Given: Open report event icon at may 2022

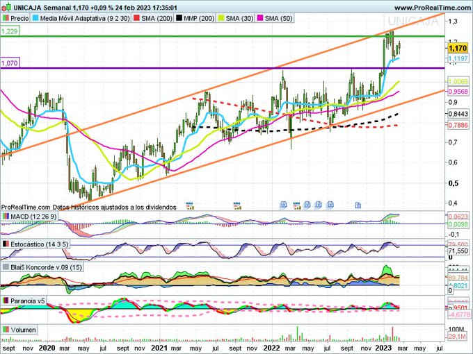Looking at the screenshot, I should (307, 205).
